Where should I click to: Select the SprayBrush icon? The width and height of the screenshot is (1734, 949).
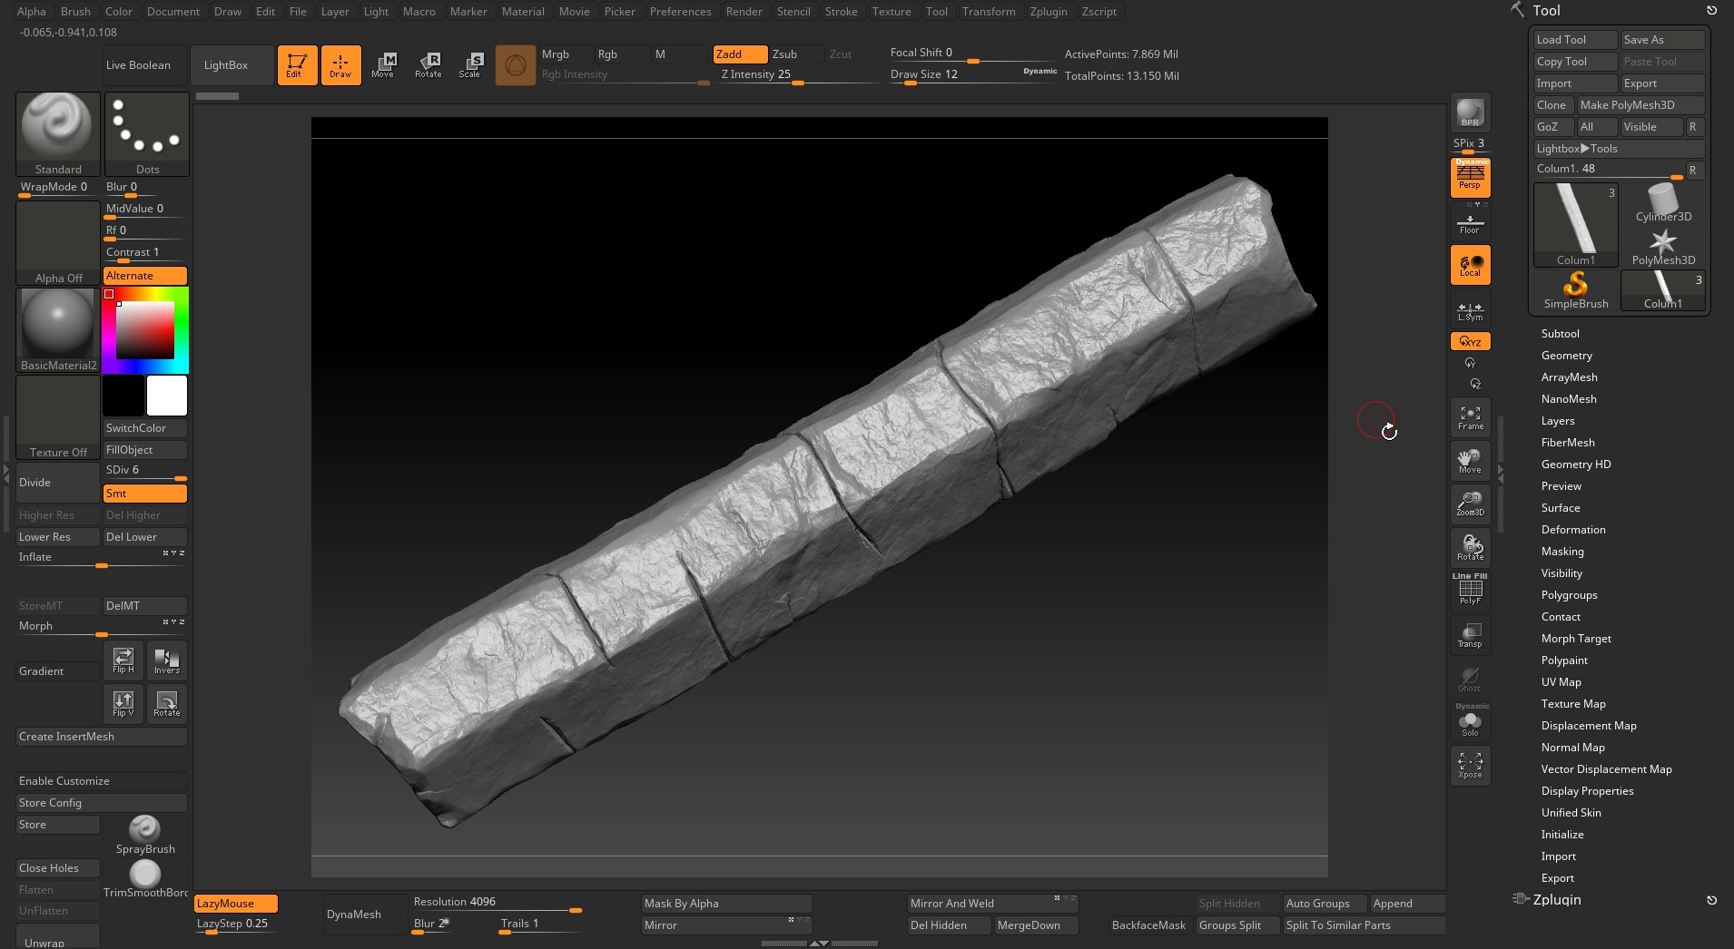[x=145, y=835]
